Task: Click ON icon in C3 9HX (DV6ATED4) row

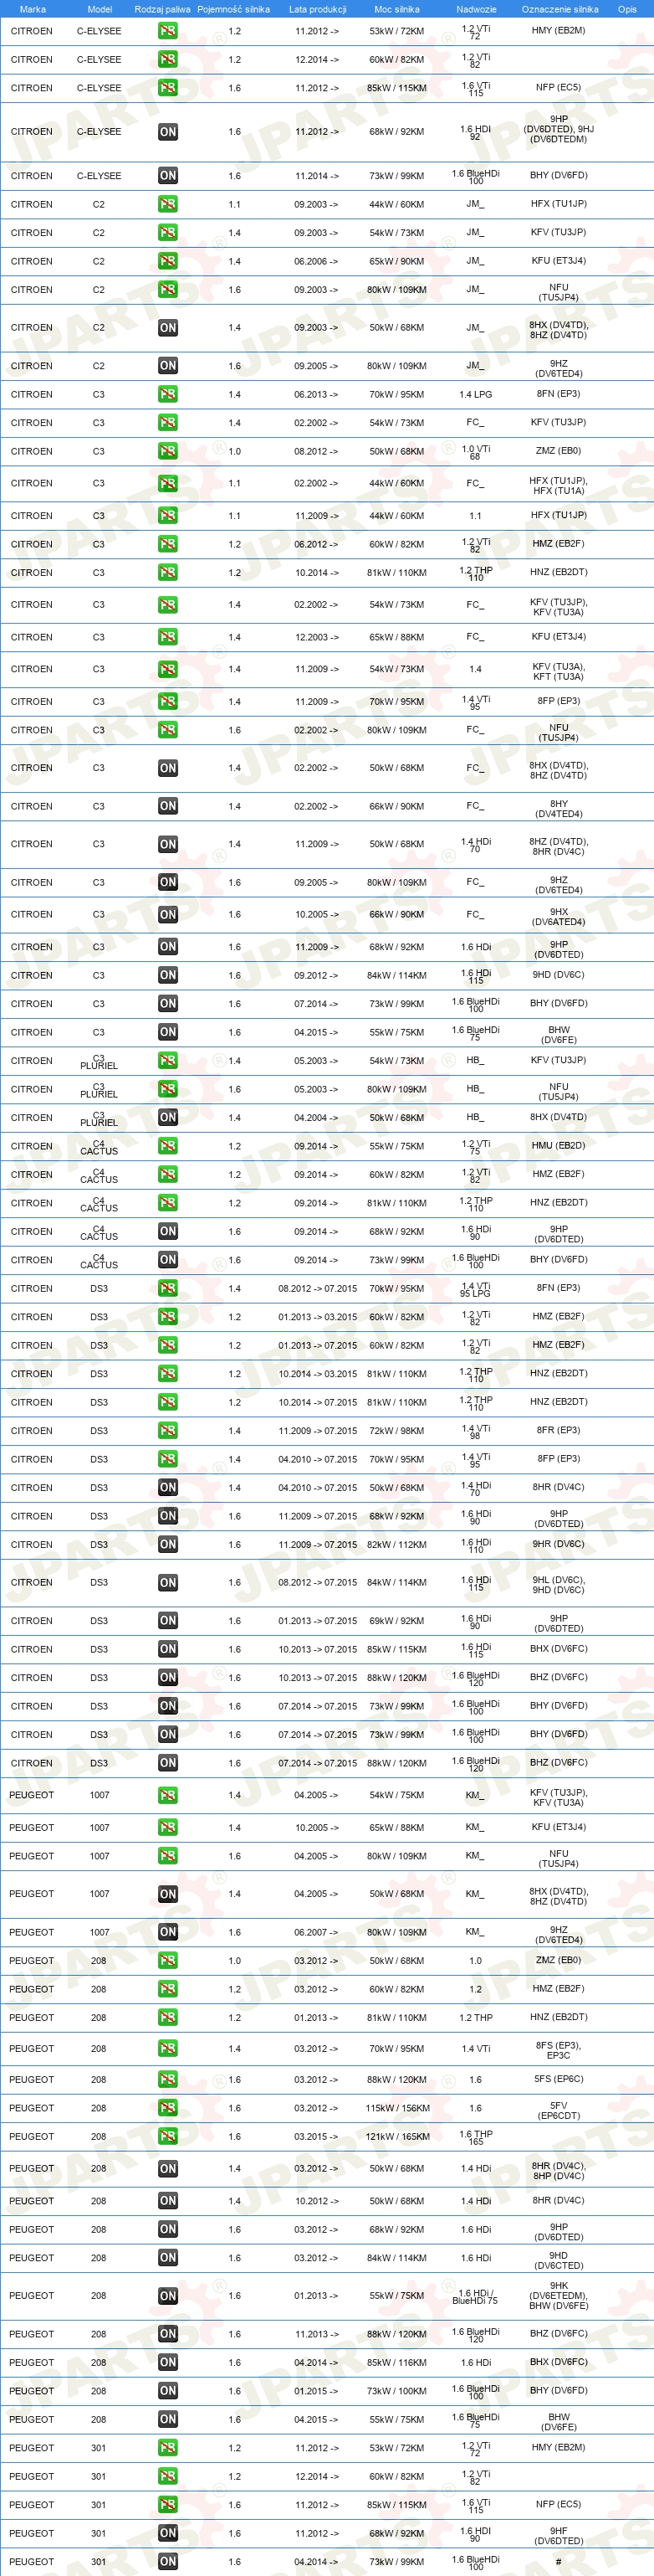Action: (x=168, y=914)
